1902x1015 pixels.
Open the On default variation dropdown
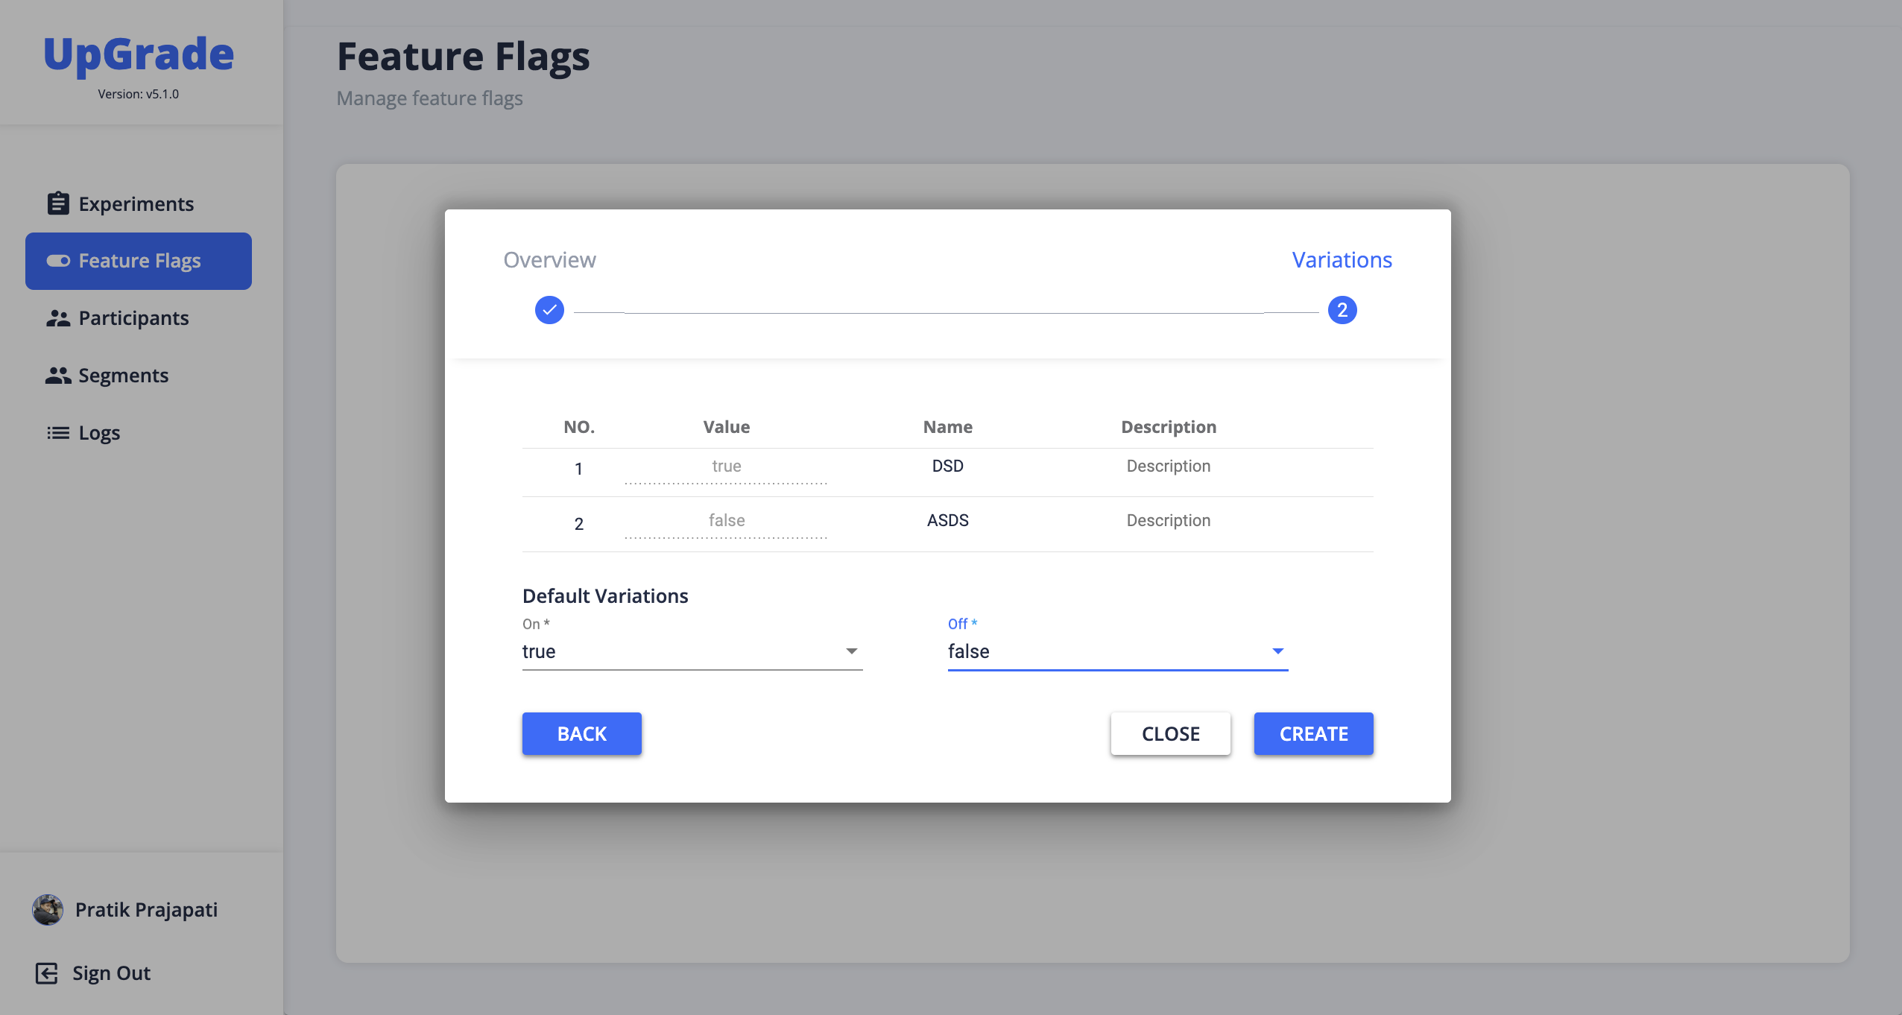691,651
